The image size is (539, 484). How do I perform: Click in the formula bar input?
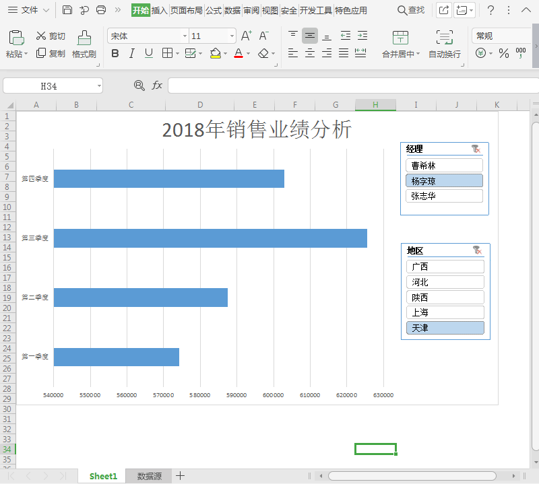point(353,85)
